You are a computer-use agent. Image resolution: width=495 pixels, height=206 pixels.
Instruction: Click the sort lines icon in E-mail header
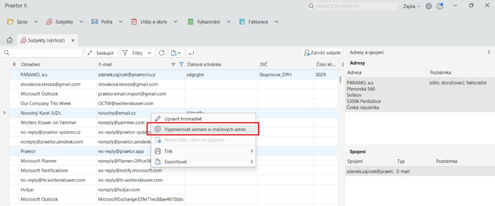click(173, 65)
